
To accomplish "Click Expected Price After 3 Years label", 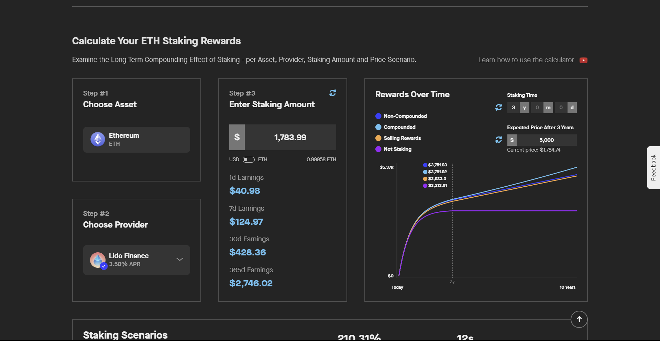I will [540, 128].
